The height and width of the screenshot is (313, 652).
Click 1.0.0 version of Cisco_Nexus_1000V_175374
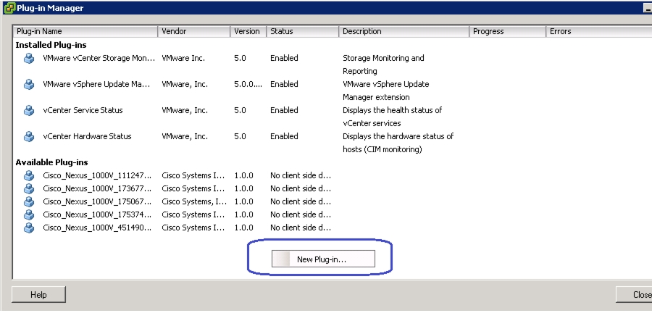pyautogui.click(x=243, y=214)
